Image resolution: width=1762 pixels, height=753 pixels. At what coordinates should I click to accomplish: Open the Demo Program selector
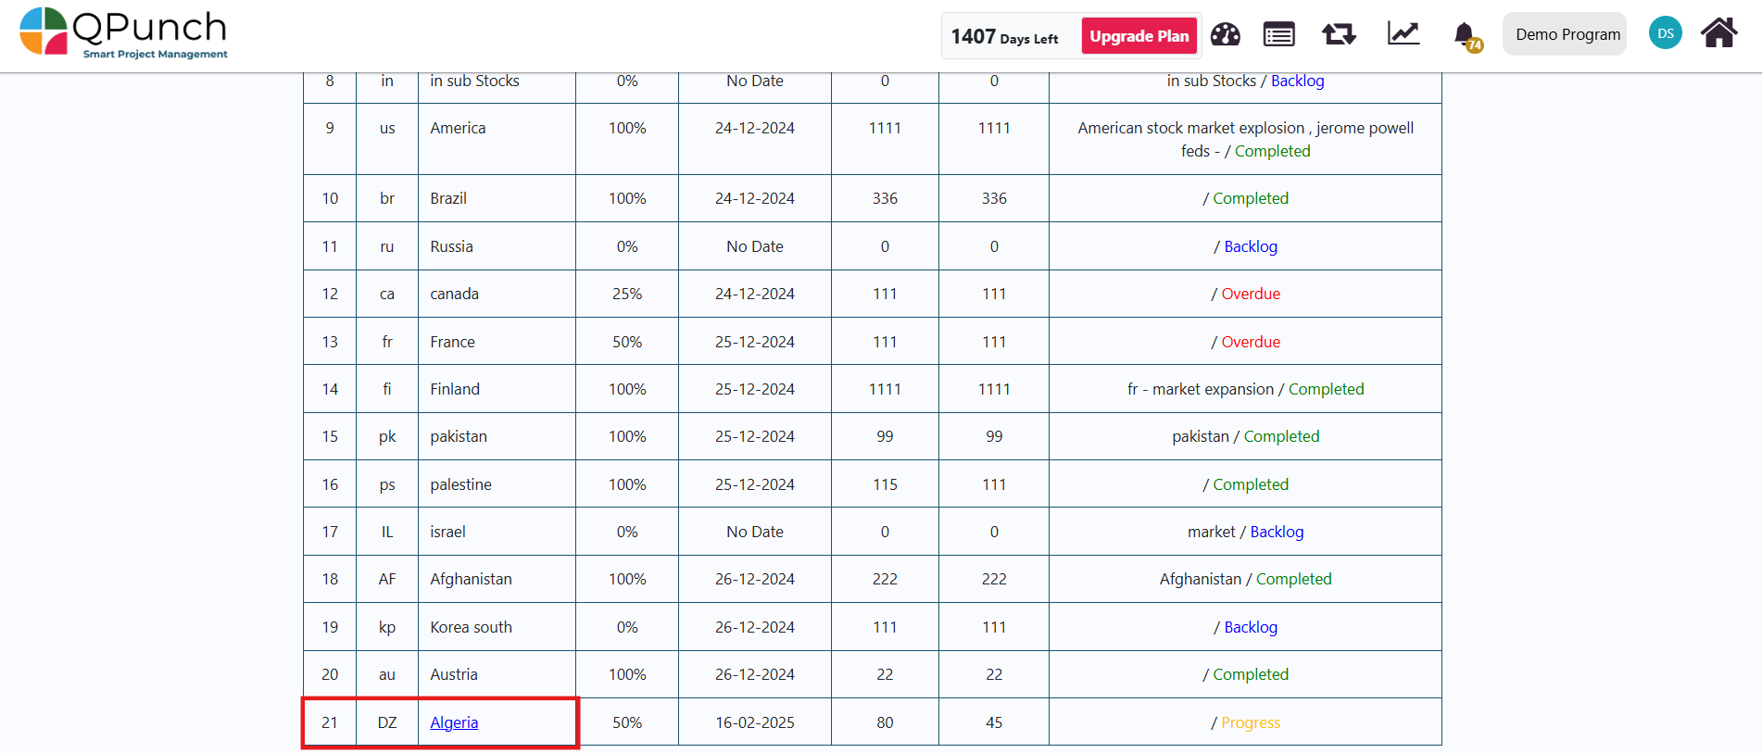click(x=1564, y=34)
